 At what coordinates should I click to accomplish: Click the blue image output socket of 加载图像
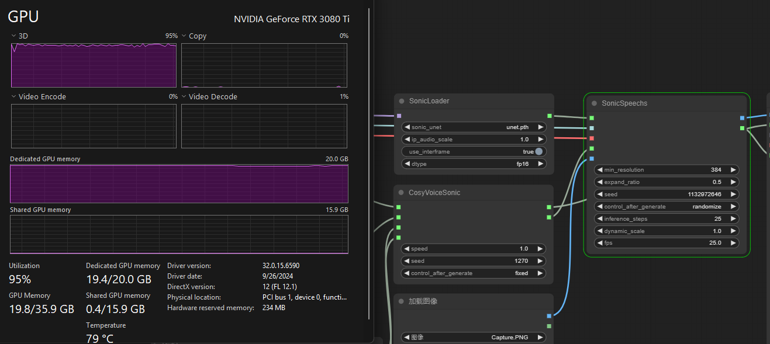[x=549, y=316]
